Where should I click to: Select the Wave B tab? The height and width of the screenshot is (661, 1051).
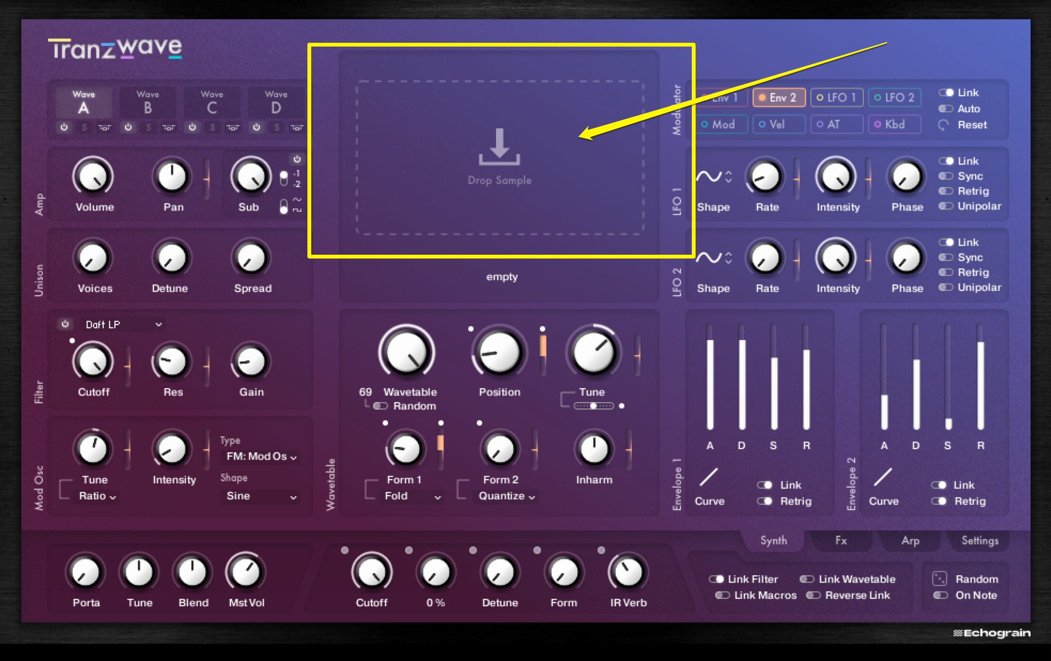click(148, 103)
